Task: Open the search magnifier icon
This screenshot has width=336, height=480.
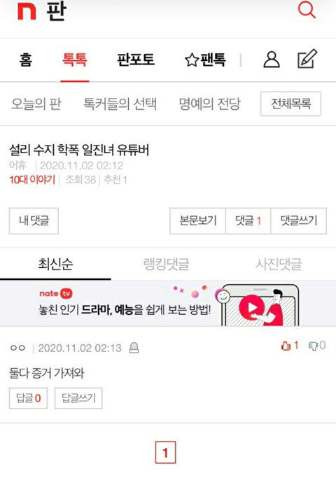Action: point(307,10)
